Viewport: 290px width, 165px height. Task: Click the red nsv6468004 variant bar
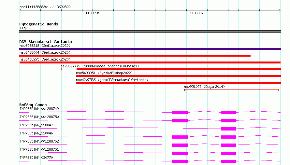[x=135, y=56]
